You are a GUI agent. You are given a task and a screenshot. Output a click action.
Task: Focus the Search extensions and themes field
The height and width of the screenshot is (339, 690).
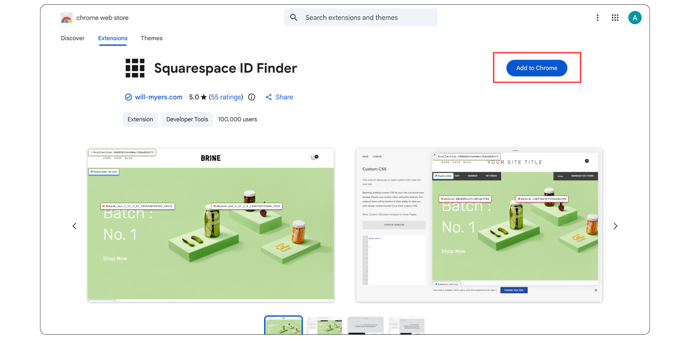[360, 17]
